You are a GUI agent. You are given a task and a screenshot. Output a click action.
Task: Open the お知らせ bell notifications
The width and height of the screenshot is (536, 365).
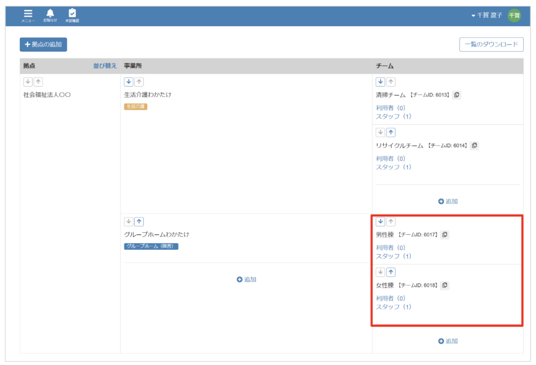pos(50,16)
